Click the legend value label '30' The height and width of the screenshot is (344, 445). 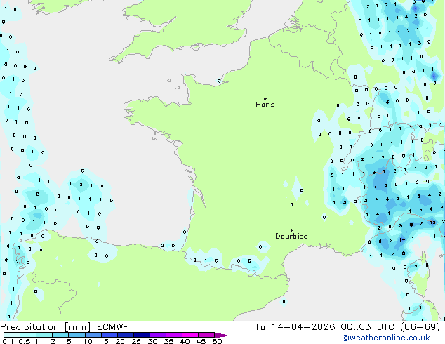[x=152, y=341]
